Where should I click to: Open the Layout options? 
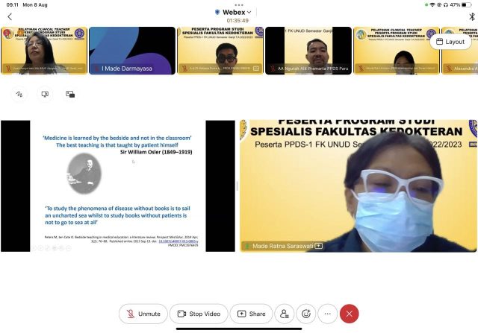(x=450, y=42)
